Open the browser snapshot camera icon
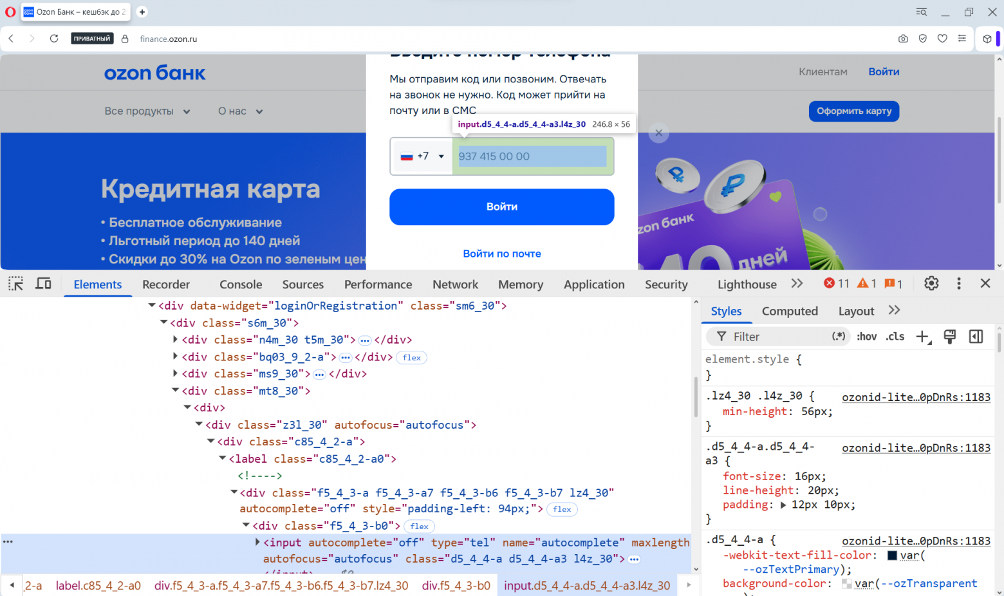This screenshot has height=596, width=1004. coord(903,39)
